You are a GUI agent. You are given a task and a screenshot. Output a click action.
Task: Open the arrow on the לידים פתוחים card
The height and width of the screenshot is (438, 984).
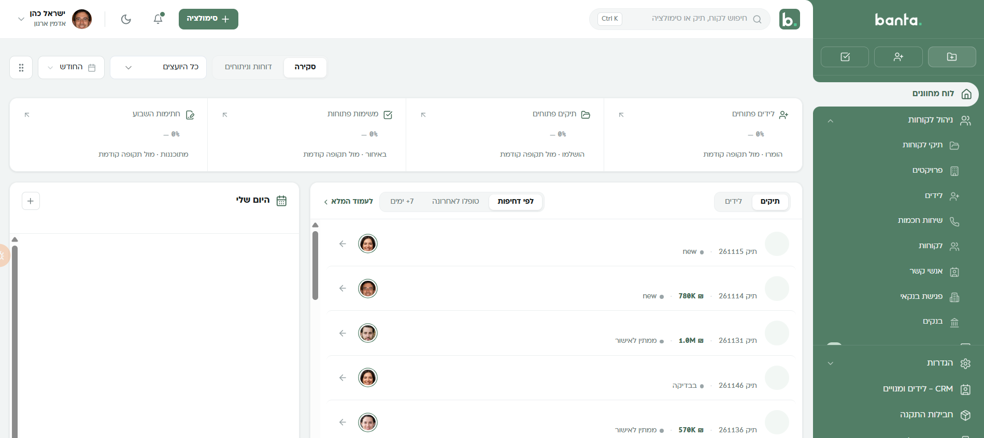click(621, 114)
